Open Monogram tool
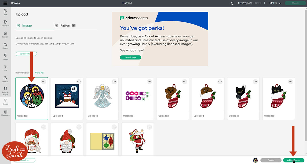This screenshot has height=164, width=307. pyautogui.click(x=5, y=113)
